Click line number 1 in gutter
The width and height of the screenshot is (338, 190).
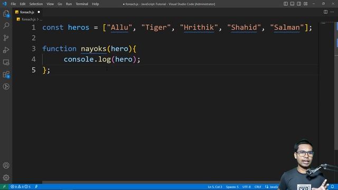[x=33, y=27]
